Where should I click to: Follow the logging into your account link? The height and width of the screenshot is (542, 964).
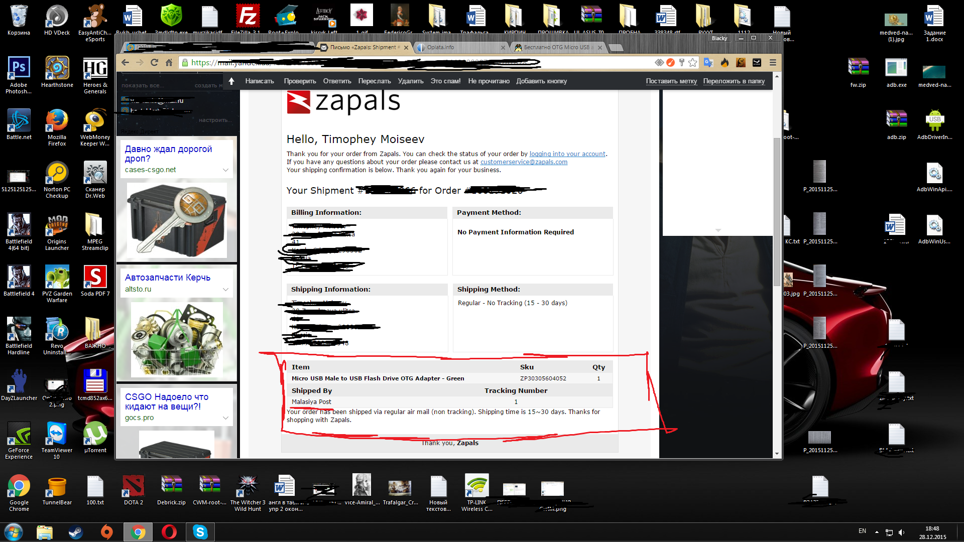tap(567, 154)
